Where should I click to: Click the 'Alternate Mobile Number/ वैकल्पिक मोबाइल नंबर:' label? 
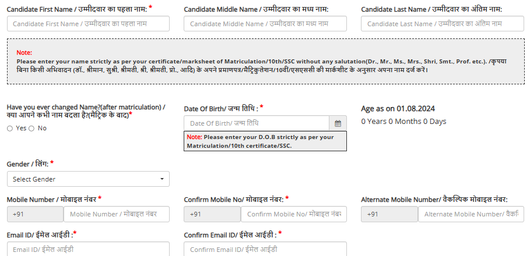coord(434,200)
